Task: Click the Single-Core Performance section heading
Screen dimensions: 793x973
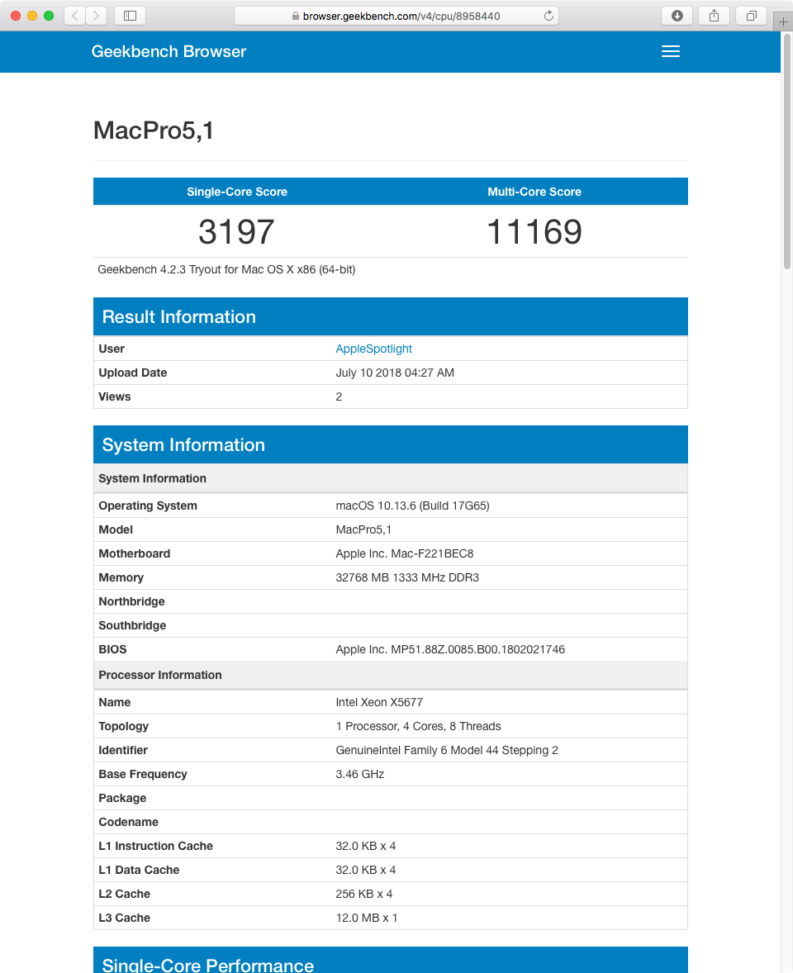Action: coord(208,965)
